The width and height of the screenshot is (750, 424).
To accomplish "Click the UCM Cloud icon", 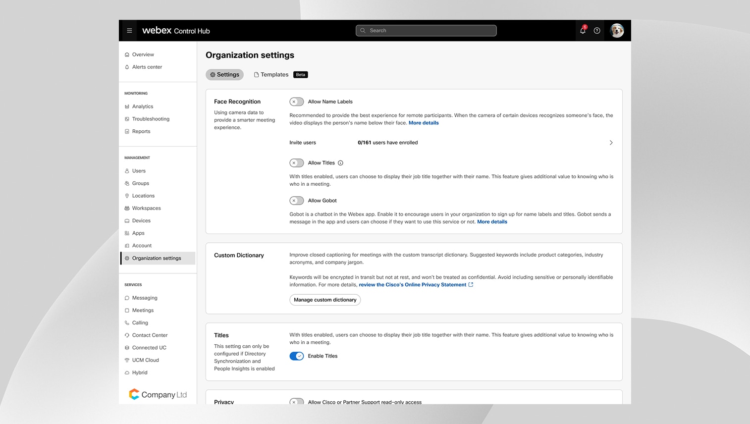I will point(127,360).
